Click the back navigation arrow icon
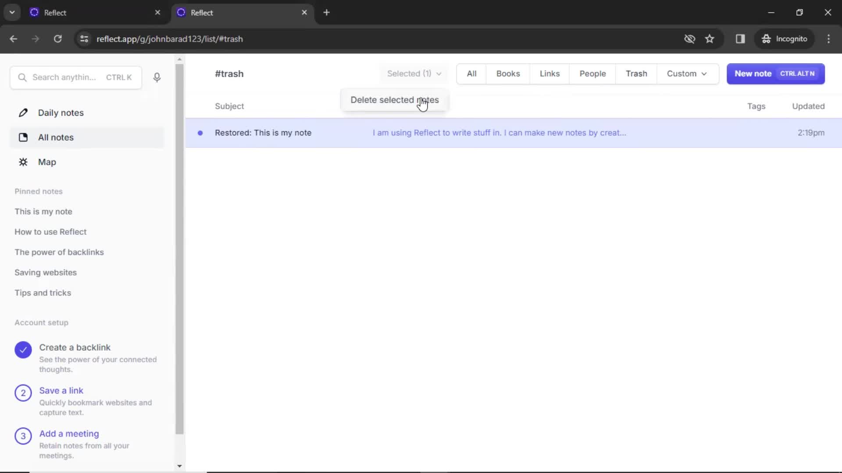 tap(13, 39)
